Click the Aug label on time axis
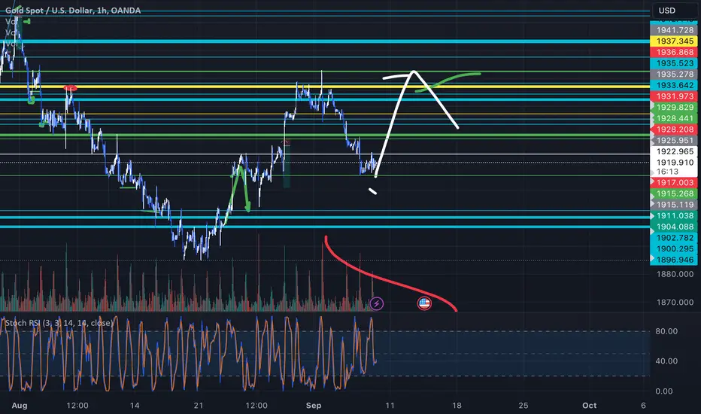Image resolution: width=701 pixels, height=414 pixels. pos(20,406)
